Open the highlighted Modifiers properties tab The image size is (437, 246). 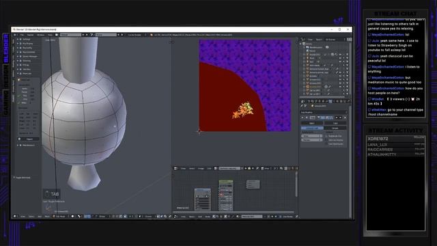(x=330, y=101)
